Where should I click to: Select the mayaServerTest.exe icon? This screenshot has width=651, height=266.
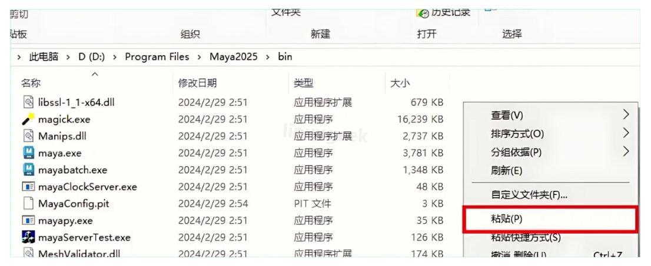point(27,237)
